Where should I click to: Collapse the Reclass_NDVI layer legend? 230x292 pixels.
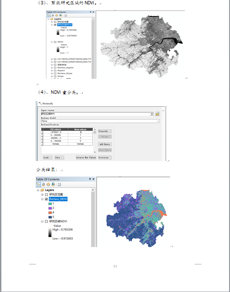(x=42, y=199)
